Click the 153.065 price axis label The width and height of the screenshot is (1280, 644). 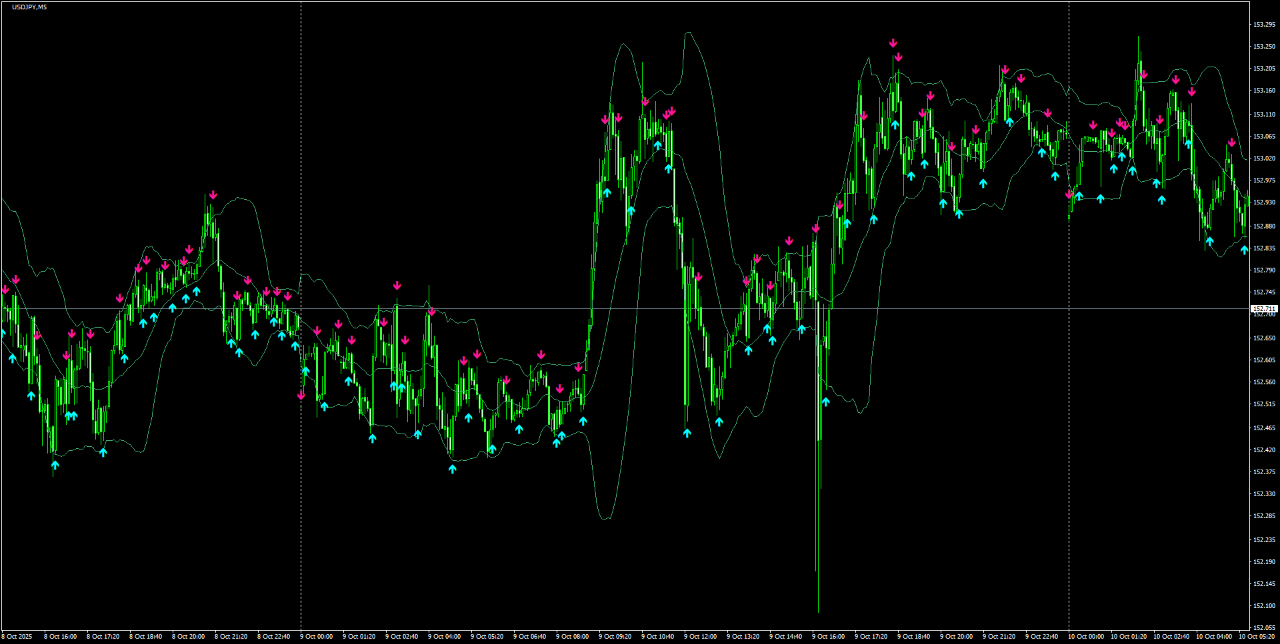click(1264, 137)
